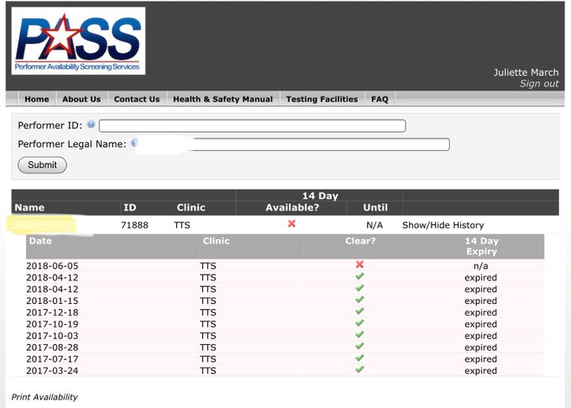Open Health & Safety Manual

(223, 99)
